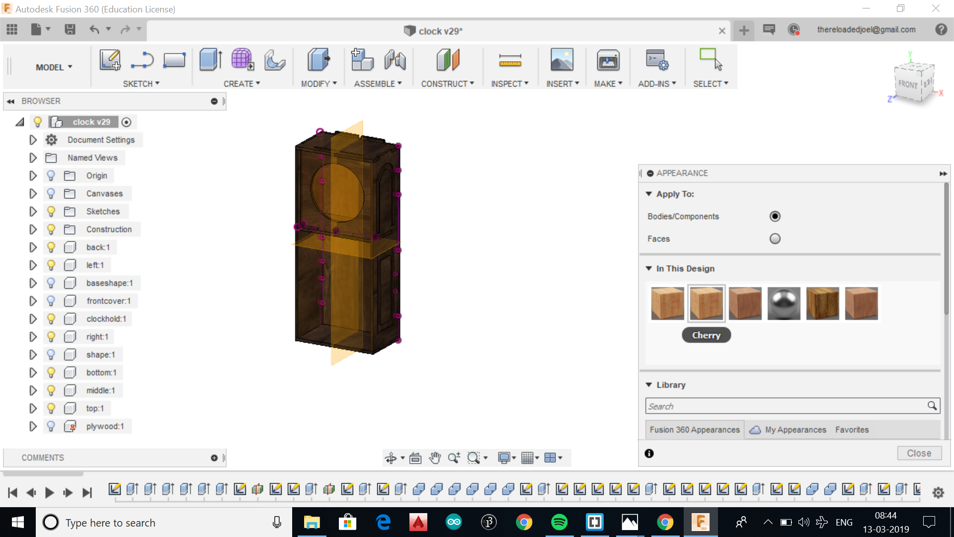Toggle visibility of baseshape:1 lightbulb
The height and width of the screenshot is (537, 954).
pos(51,283)
